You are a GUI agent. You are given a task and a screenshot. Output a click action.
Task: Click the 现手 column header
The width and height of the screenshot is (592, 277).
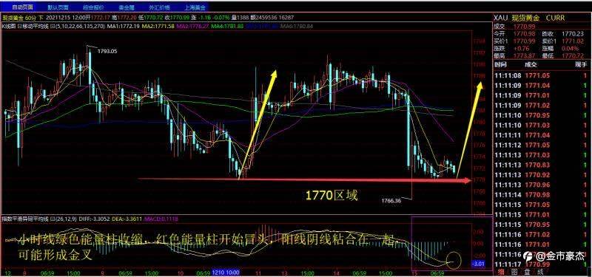pos(581,65)
